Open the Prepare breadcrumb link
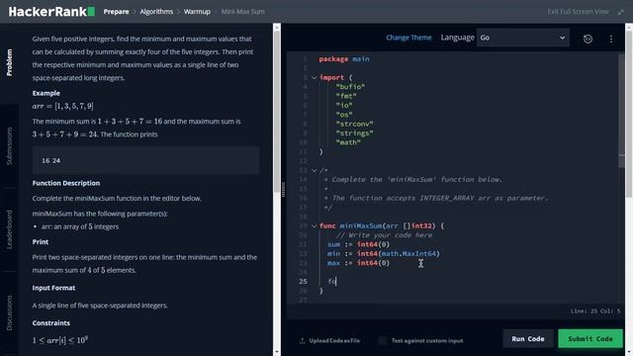 click(116, 12)
